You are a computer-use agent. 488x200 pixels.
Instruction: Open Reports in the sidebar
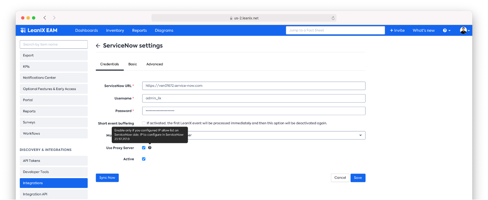[54, 111]
